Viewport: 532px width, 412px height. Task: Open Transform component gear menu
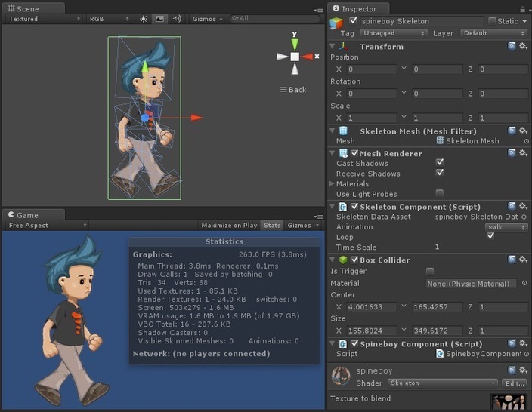523,47
